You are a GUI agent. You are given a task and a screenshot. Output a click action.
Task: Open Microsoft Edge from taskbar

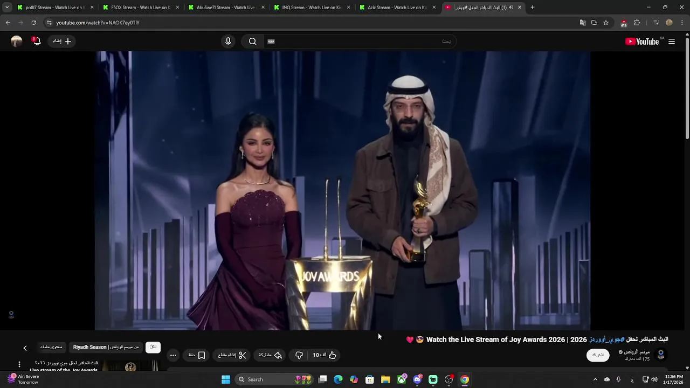coord(338,379)
